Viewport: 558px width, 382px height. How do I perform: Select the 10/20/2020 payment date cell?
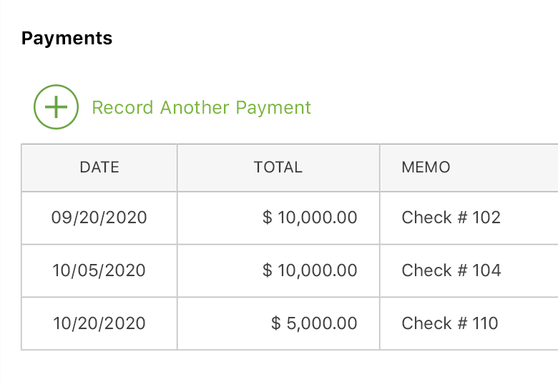(99, 323)
